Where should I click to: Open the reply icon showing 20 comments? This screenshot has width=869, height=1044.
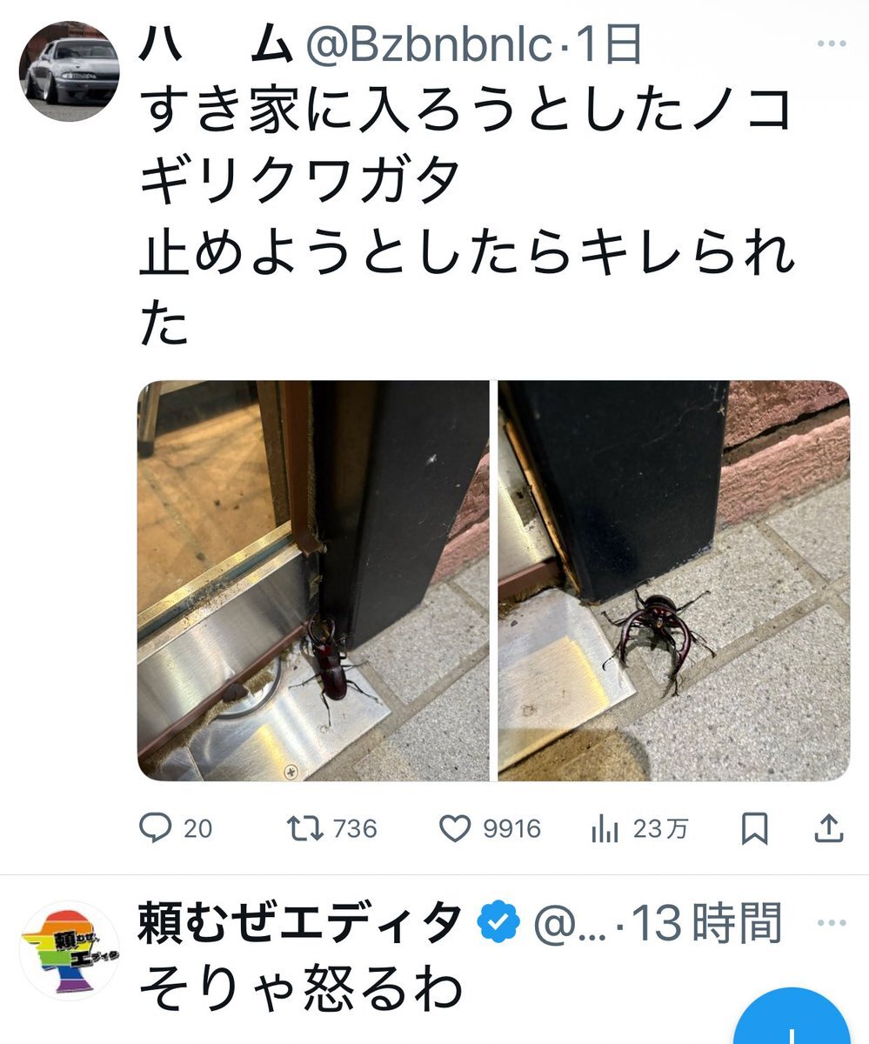(155, 828)
